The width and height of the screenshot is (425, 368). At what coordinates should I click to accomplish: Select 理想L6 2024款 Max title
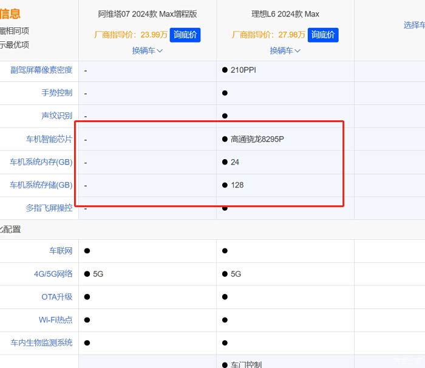point(285,14)
